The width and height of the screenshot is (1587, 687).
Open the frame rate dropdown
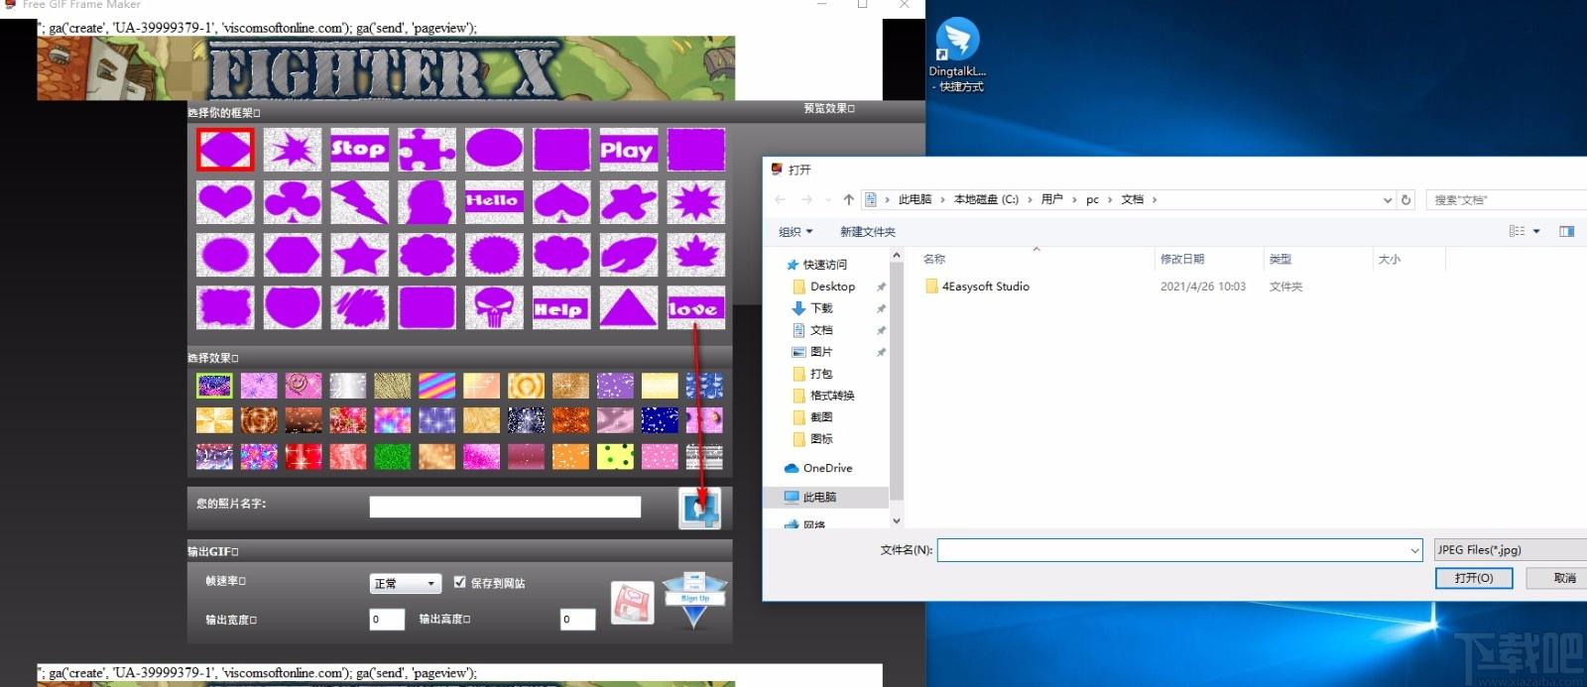405,584
